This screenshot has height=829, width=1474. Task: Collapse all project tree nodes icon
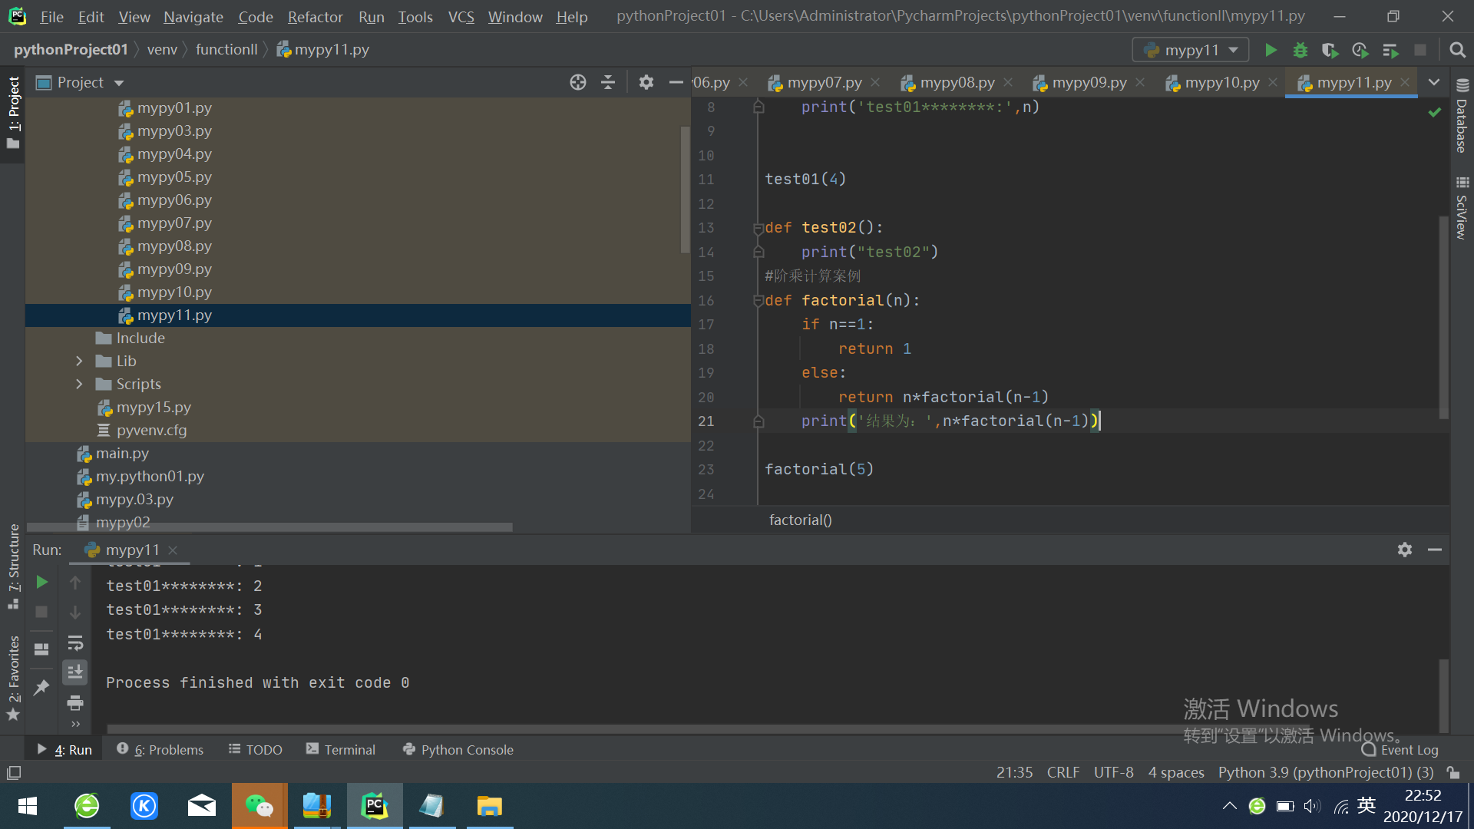click(608, 82)
